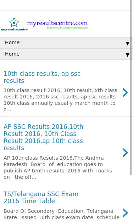This screenshot has width=133, height=222.
Task: Click the vertical scrollbar thumb
Action: 131,87
